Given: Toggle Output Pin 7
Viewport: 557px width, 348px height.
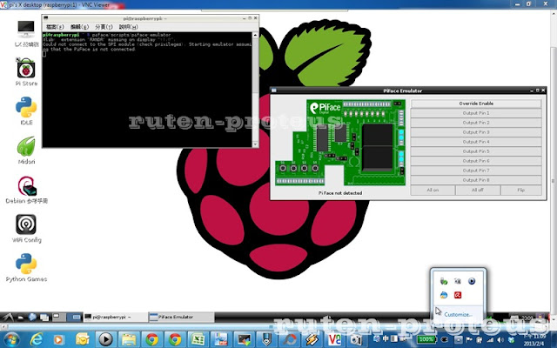Looking at the screenshot, I should pyautogui.click(x=476, y=171).
